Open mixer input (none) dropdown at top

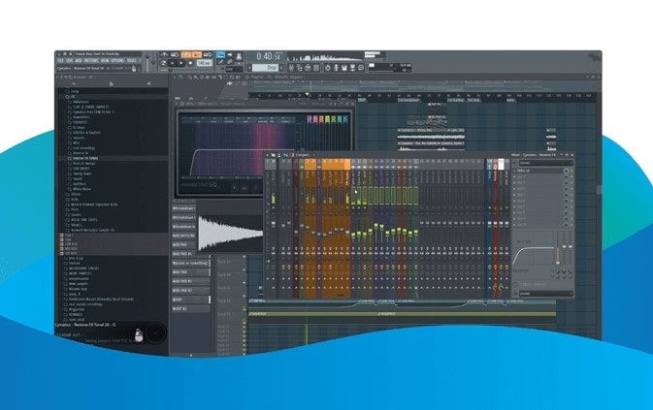click(x=545, y=163)
